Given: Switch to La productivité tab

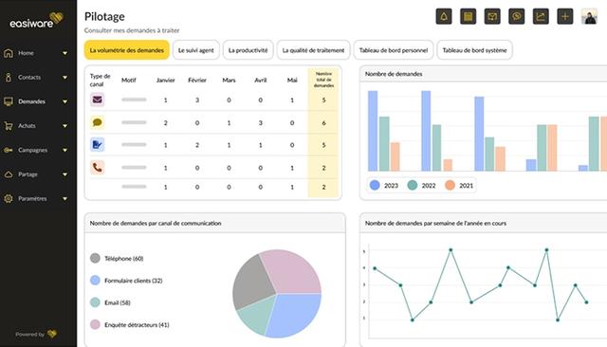Looking at the screenshot, I should pos(248,50).
